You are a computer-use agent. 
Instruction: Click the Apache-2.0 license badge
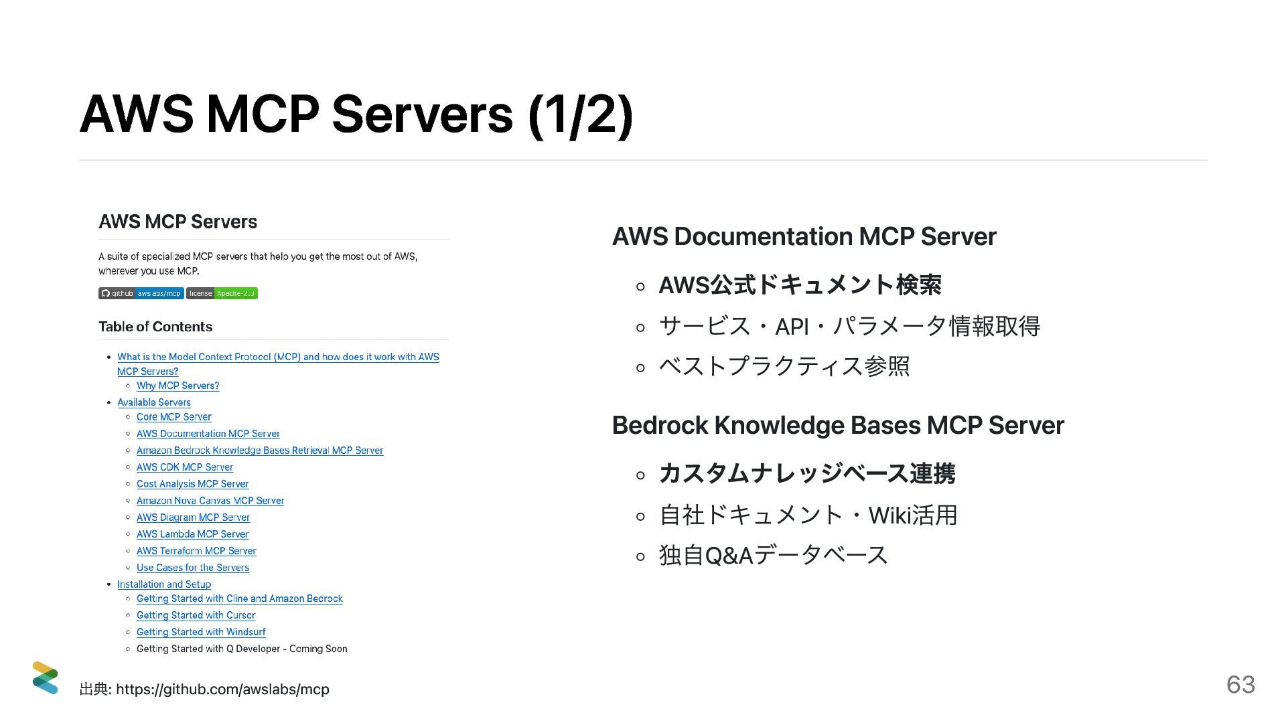[x=222, y=293]
